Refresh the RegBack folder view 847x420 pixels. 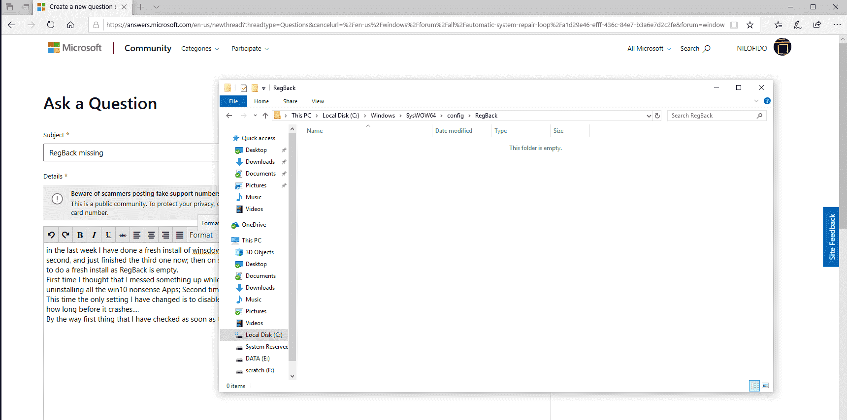(x=657, y=116)
